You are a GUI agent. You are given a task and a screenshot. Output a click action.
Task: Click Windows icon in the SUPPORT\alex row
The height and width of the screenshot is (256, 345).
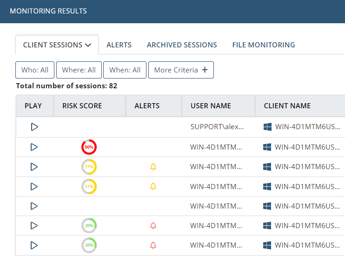tap(267, 127)
